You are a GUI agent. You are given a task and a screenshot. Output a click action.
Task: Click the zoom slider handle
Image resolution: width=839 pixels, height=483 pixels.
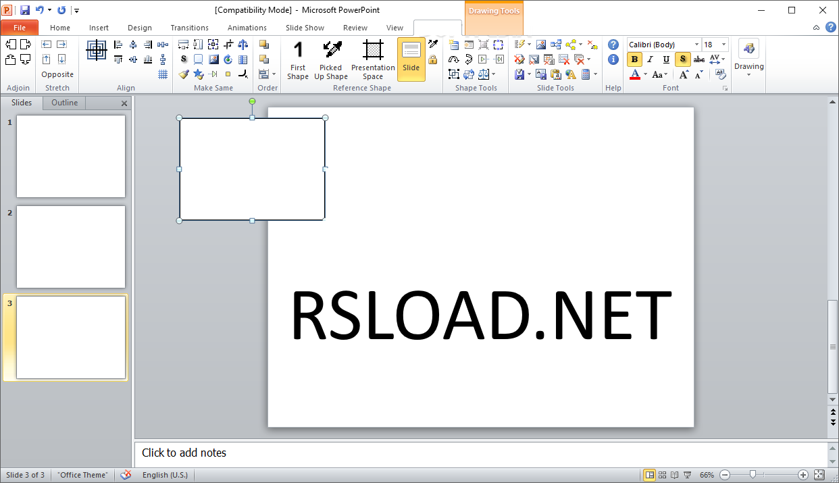(753, 475)
